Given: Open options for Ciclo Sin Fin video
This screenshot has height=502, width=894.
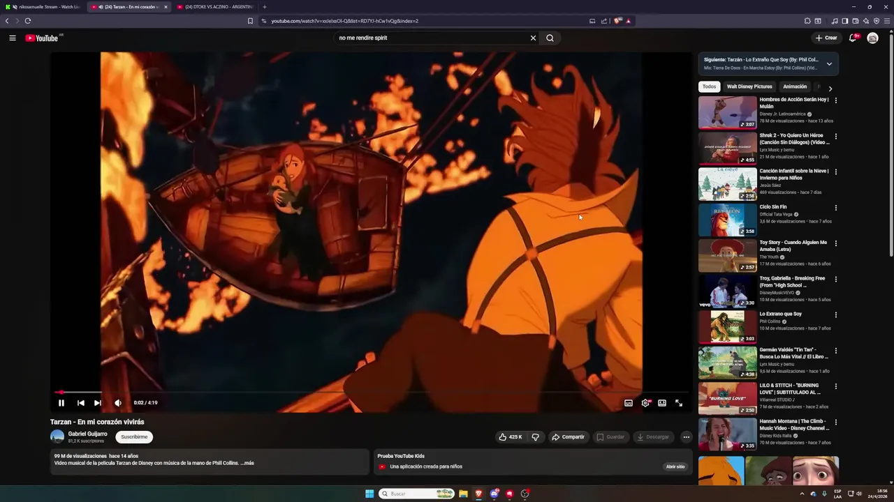Looking at the screenshot, I should click(835, 208).
